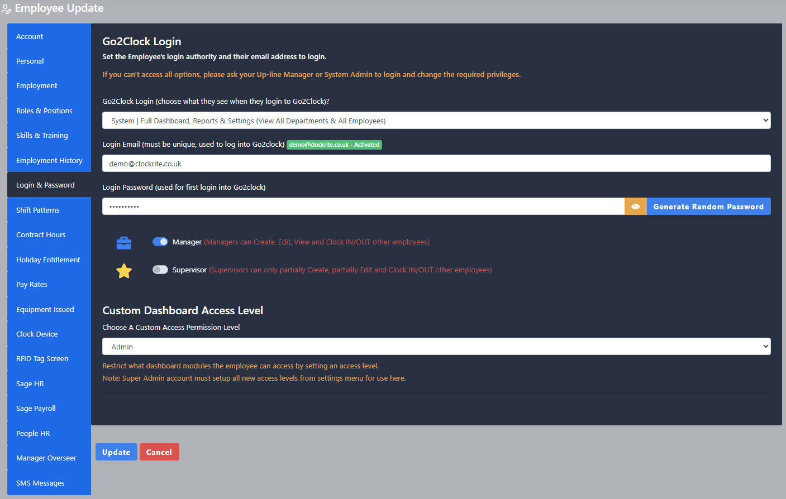This screenshot has width=786, height=499.
Task: Disable the Manager toggle switch
Action: point(160,242)
